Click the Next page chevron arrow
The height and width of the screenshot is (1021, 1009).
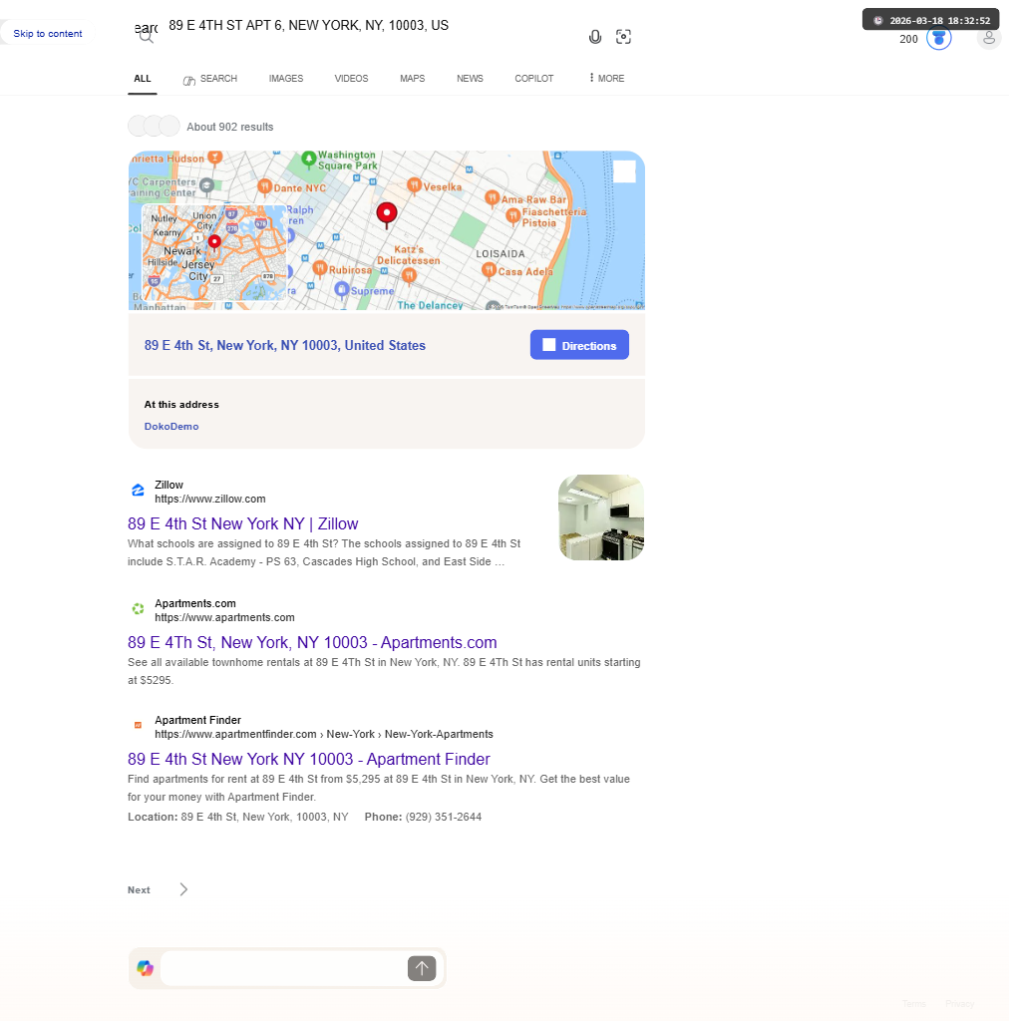tap(183, 889)
